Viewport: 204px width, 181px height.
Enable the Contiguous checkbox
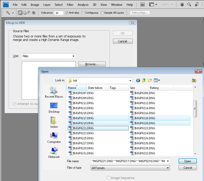pyautogui.click(x=83, y=13)
